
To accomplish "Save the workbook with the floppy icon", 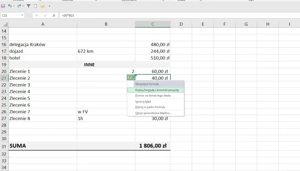I will pos(3,6).
